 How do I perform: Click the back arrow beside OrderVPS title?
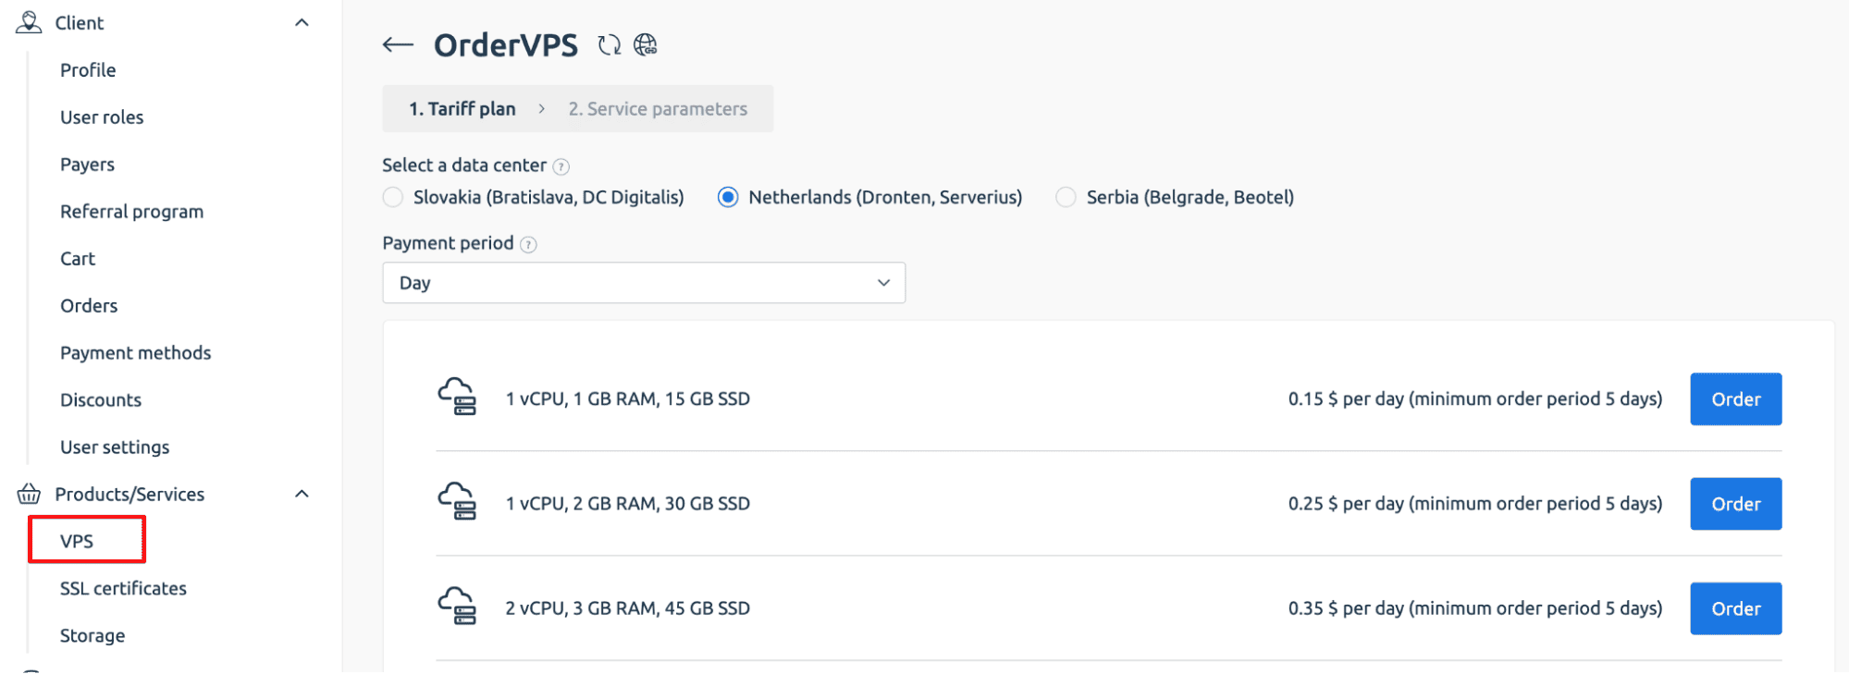(x=396, y=43)
